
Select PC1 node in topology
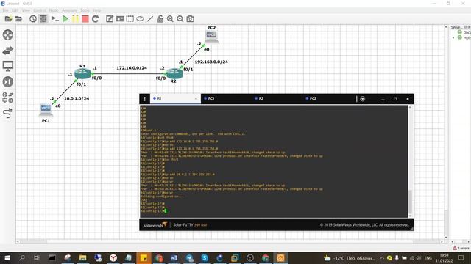pyautogui.click(x=46, y=110)
